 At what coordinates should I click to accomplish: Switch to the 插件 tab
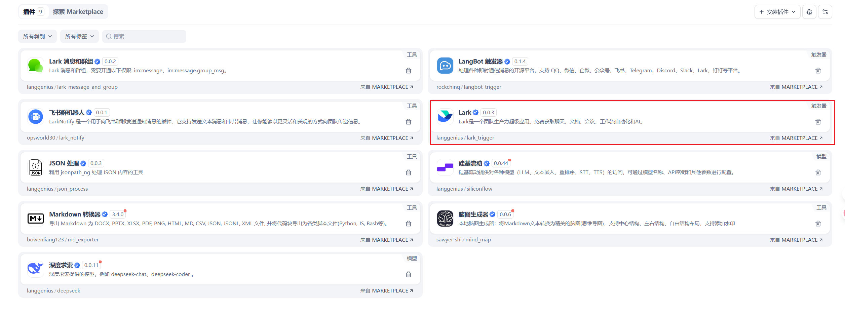[33, 12]
